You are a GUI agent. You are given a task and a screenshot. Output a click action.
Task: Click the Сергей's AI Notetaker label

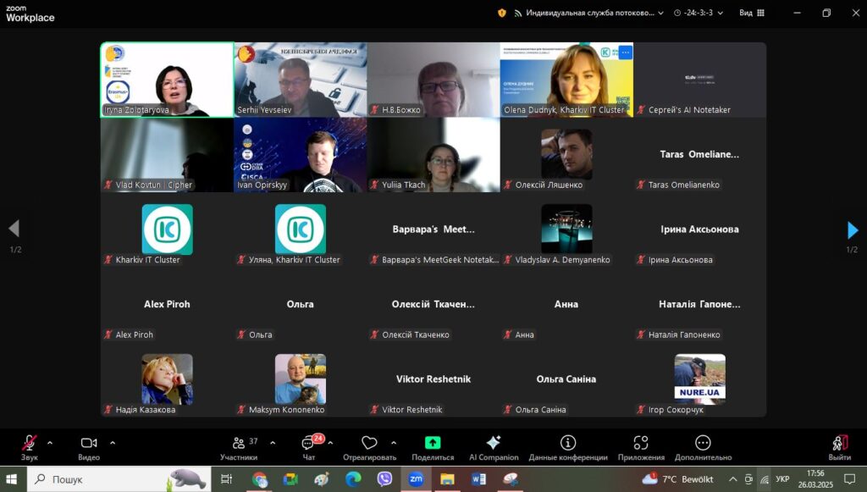(689, 109)
